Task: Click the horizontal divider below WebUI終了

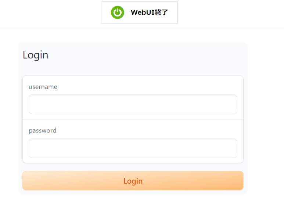Action: [x=142, y=29]
